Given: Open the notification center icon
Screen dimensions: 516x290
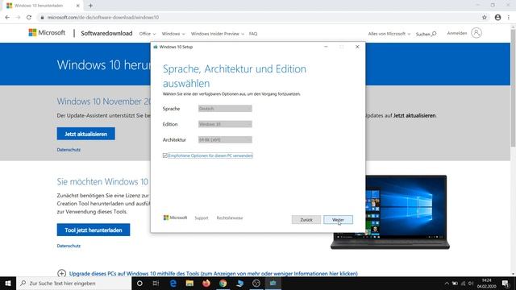Looking at the screenshot, I should 506,284.
